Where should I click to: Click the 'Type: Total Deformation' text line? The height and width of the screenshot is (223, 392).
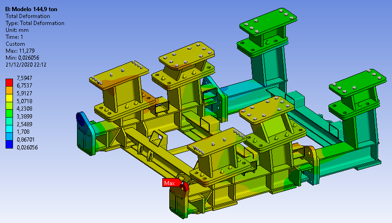[x=35, y=23]
